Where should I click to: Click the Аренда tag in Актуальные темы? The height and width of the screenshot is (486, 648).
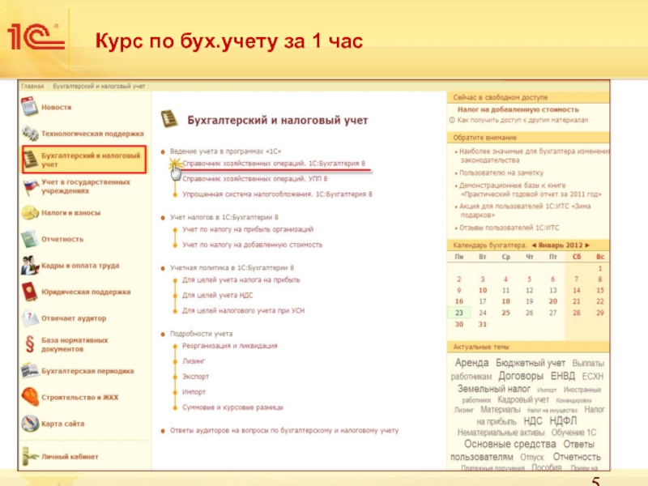[471, 362]
